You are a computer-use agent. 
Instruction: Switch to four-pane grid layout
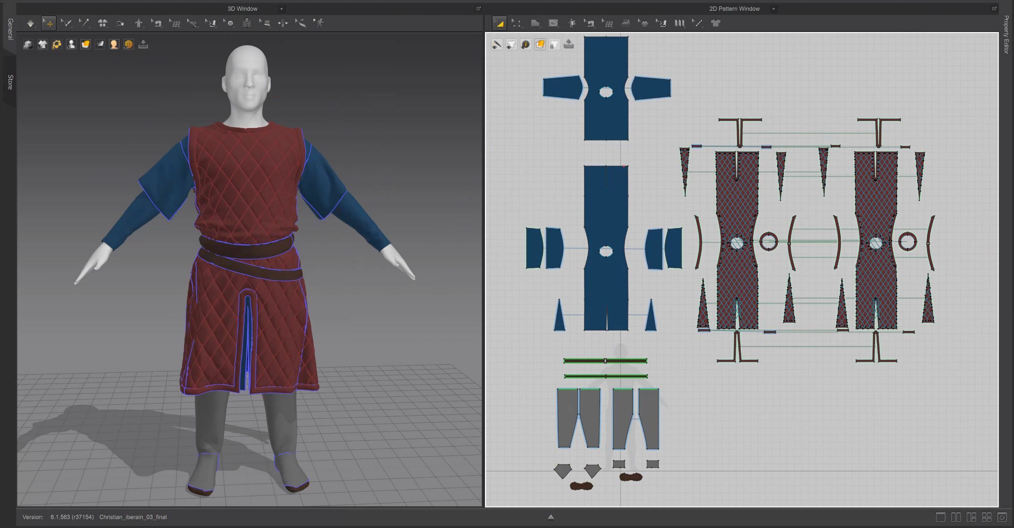click(x=987, y=517)
